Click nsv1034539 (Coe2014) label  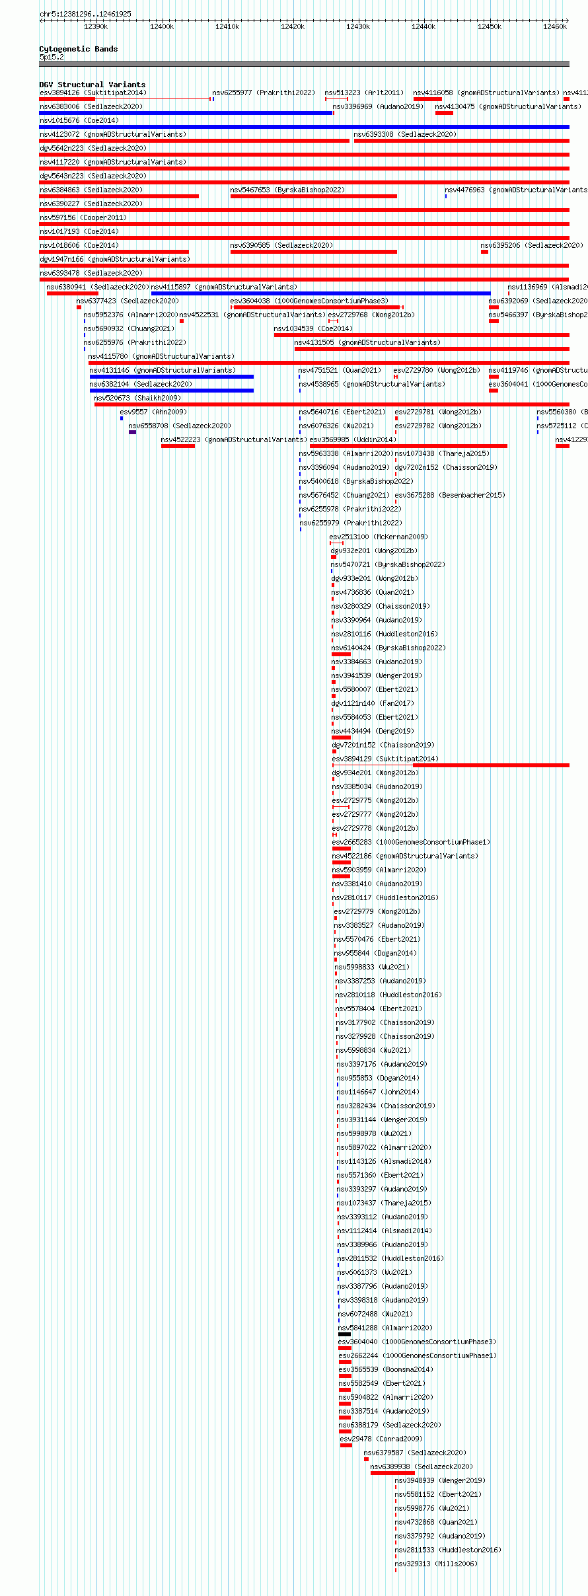[313, 328]
